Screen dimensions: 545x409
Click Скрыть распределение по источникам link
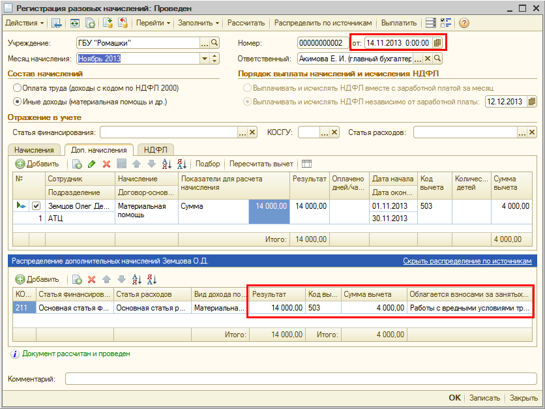pos(467,261)
